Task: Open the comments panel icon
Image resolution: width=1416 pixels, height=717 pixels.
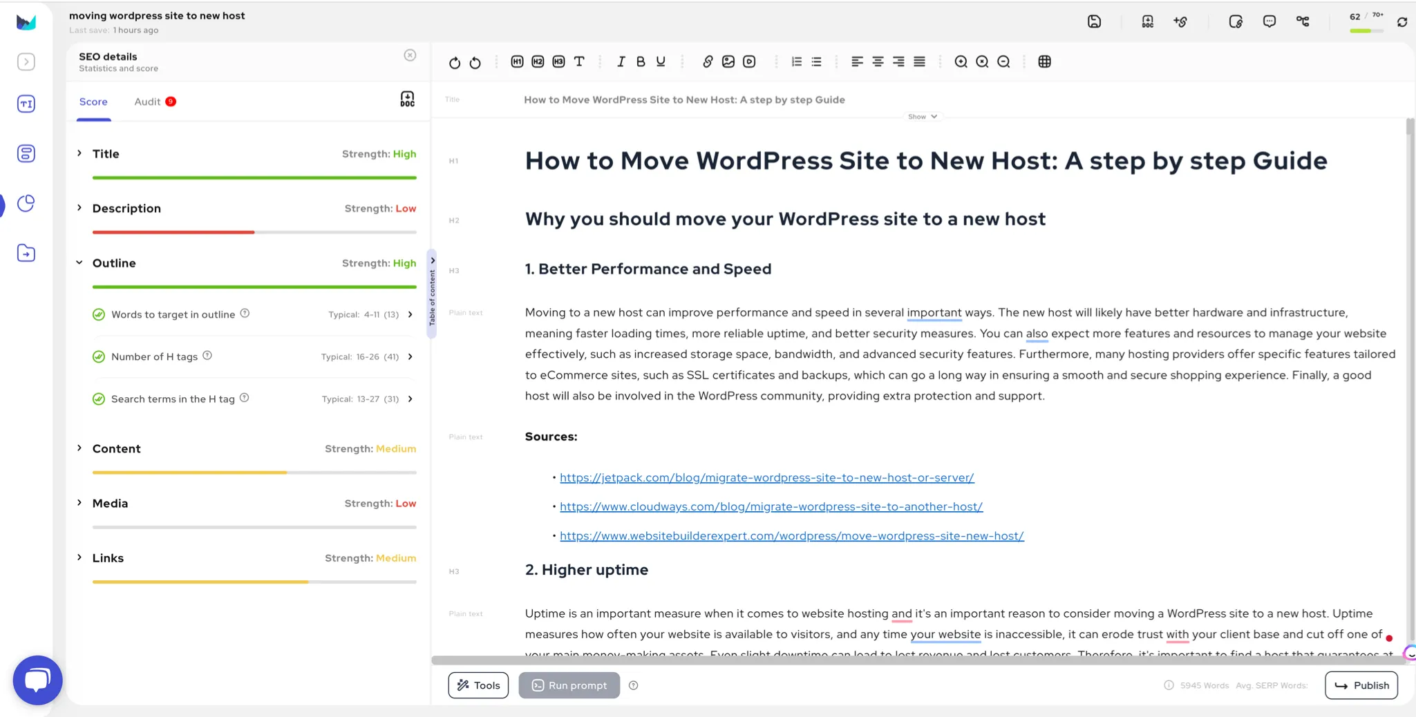Action: point(1269,21)
